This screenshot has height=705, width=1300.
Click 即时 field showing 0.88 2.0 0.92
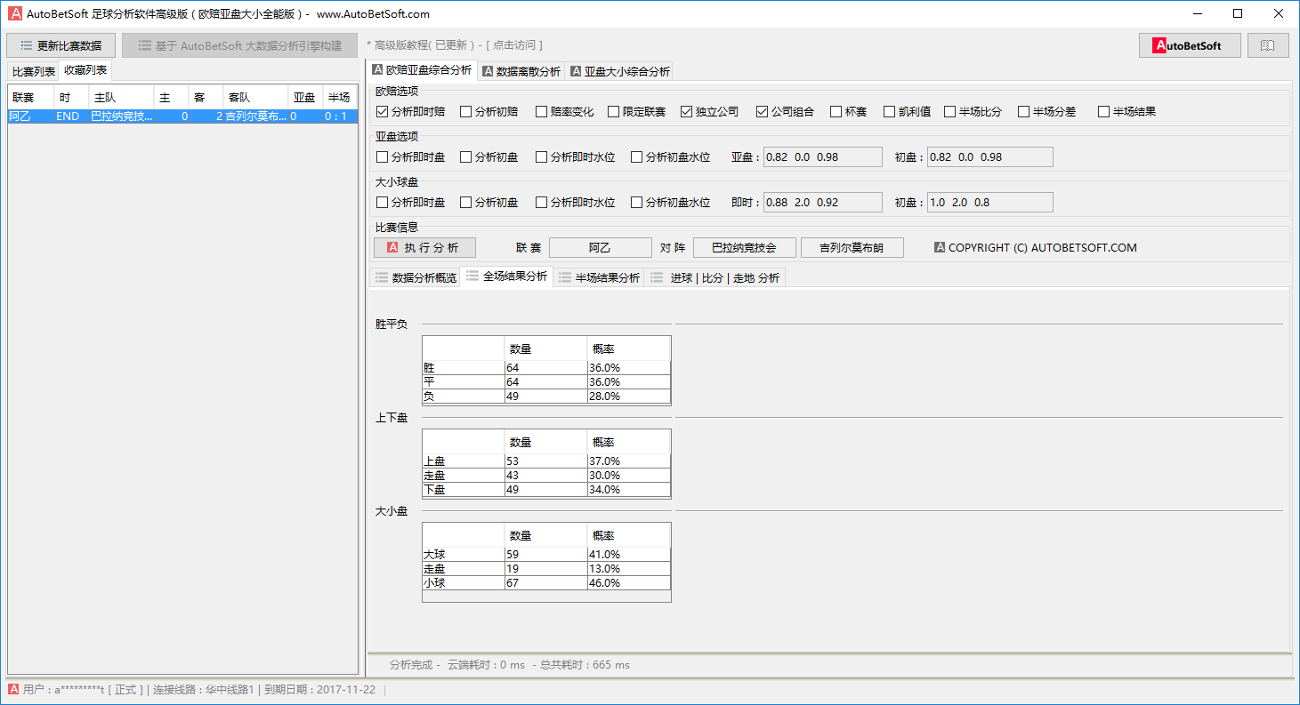pos(823,203)
